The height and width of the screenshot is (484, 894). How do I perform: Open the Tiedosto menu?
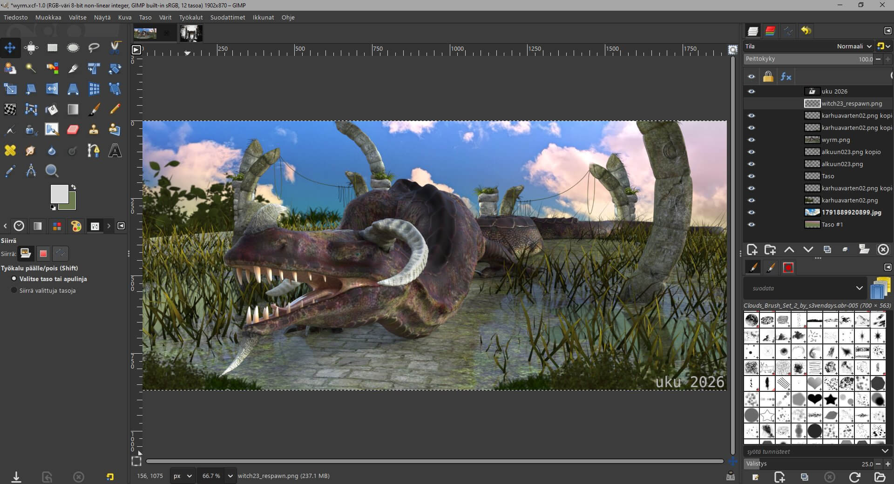(x=16, y=17)
